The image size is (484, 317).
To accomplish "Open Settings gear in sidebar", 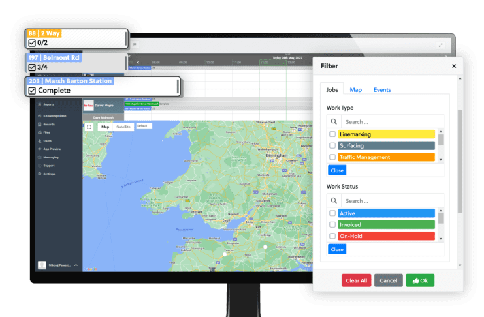I will 39,174.
